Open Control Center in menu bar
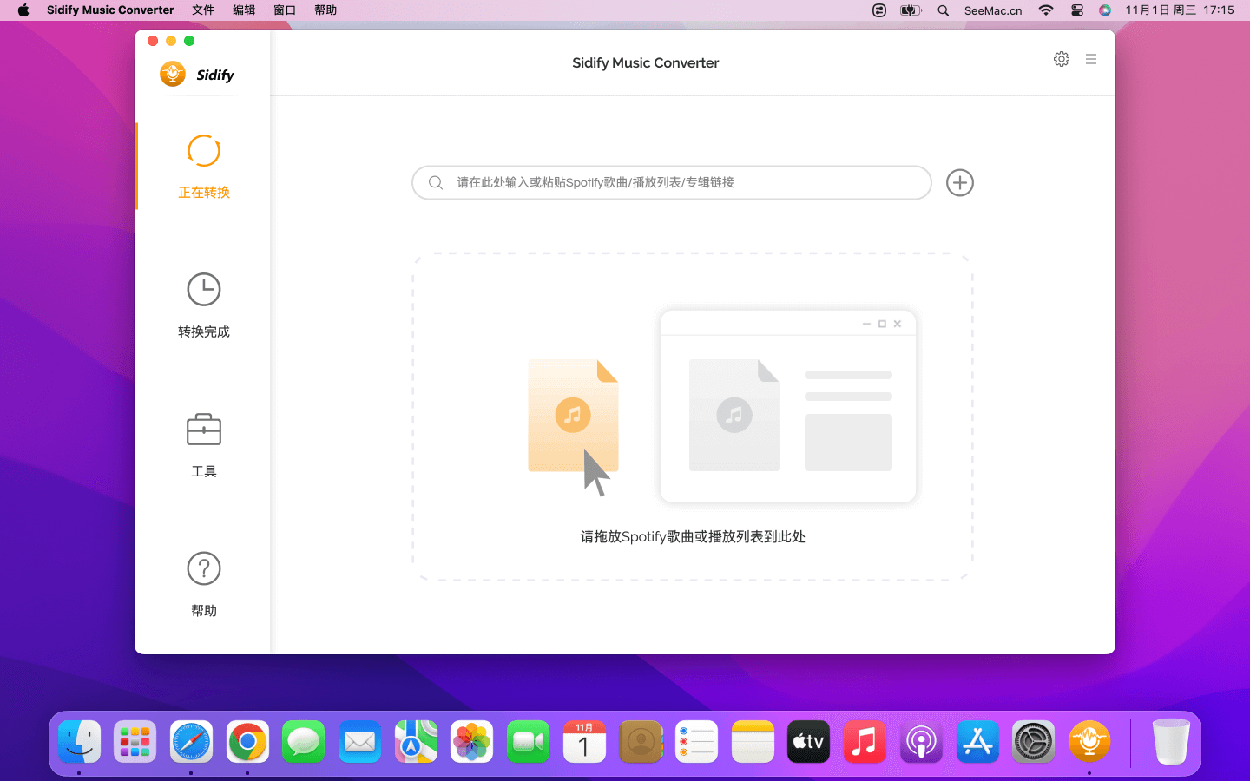 [1077, 10]
